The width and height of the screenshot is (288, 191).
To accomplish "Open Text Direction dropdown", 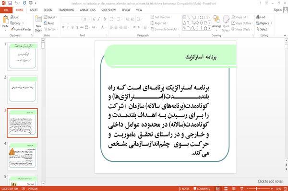I will [161, 17].
